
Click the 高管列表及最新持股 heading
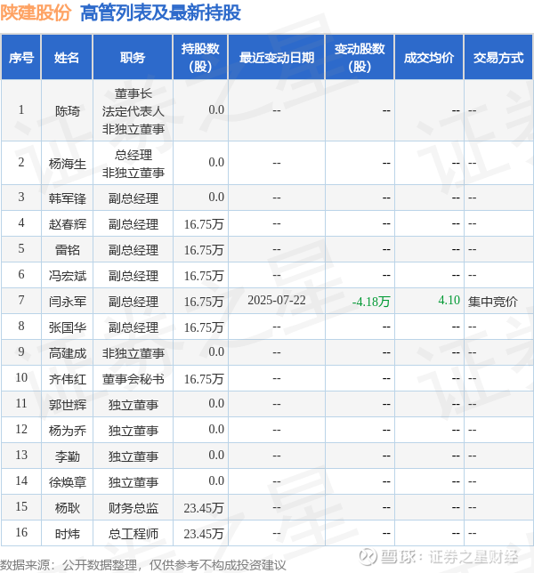[x=160, y=12]
